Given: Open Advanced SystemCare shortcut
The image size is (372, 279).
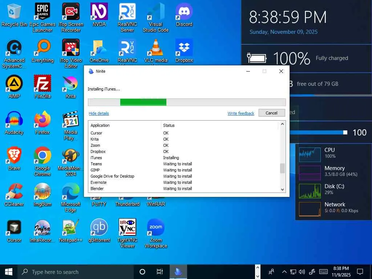Looking at the screenshot, I should [x=14, y=54].
